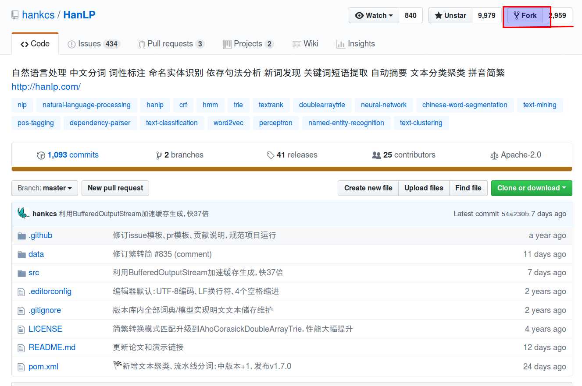Select the natural-language-processing topic tag
This screenshot has height=386, width=582.
tap(86, 105)
